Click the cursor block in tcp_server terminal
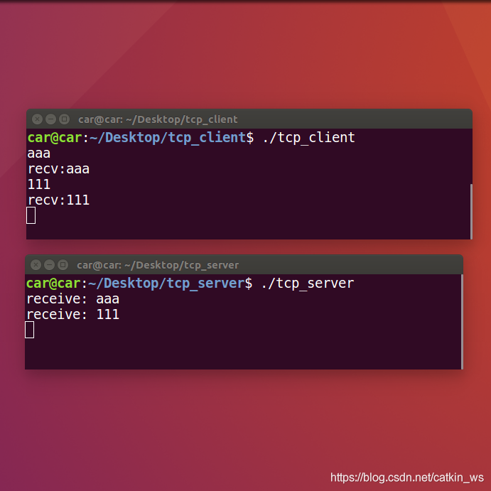 [x=29, y=330]
